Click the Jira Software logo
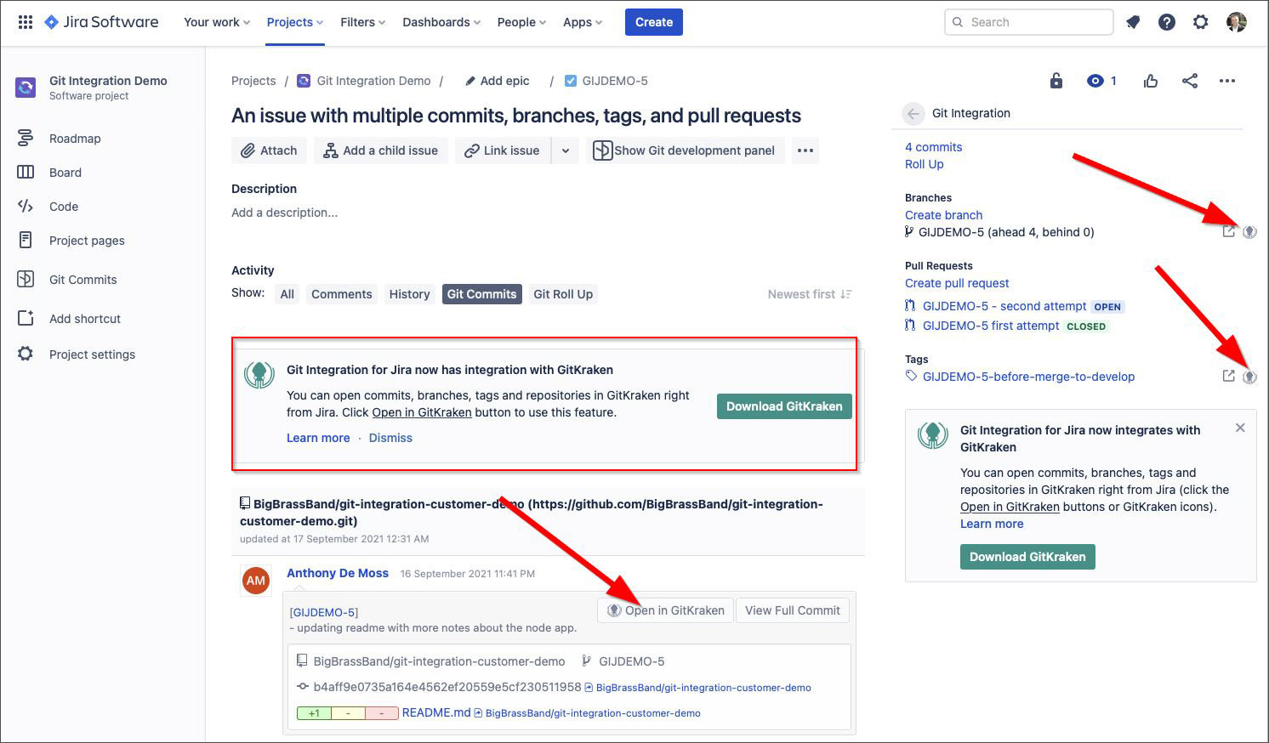Image resolution: width=1269 pixels, height=743 pixels. [x=101, y=22]
